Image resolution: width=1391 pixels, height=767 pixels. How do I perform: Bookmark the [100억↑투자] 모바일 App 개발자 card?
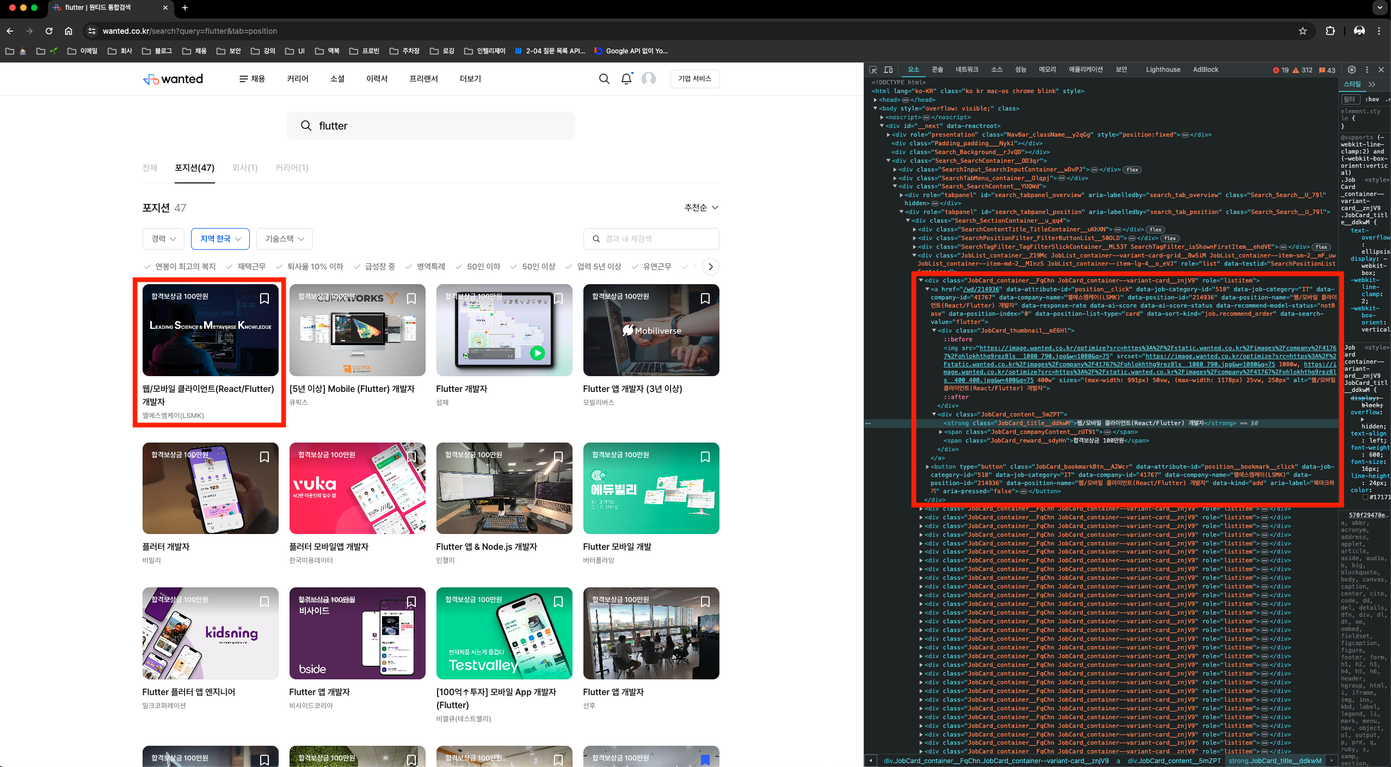(x=558, y=602)
